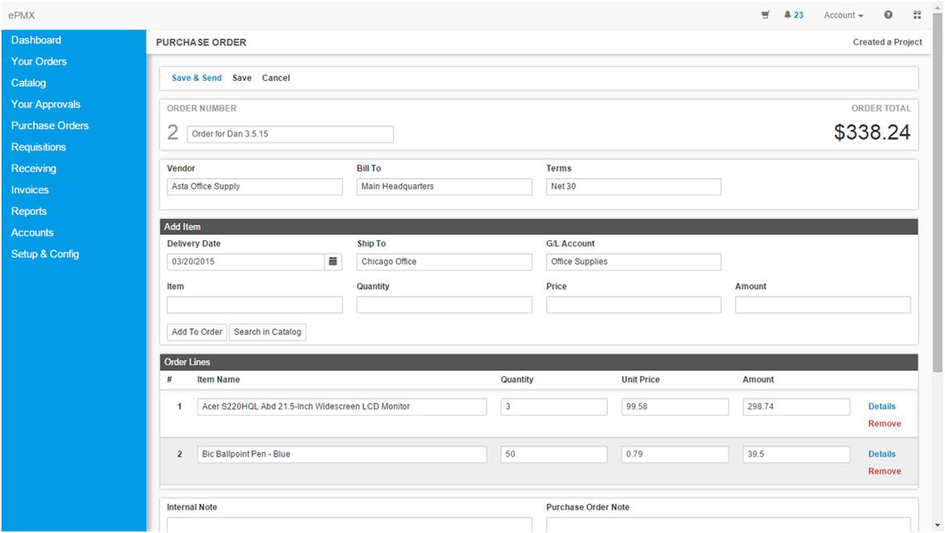Edit the order name field

point(291,135)
